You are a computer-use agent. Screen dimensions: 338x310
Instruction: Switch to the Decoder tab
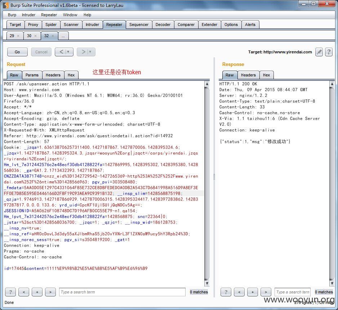coord(163,25)
